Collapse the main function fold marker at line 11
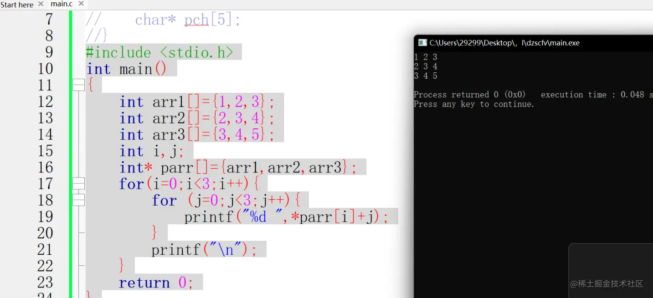The width and height of the screenshot is (653, 298). 79,85
